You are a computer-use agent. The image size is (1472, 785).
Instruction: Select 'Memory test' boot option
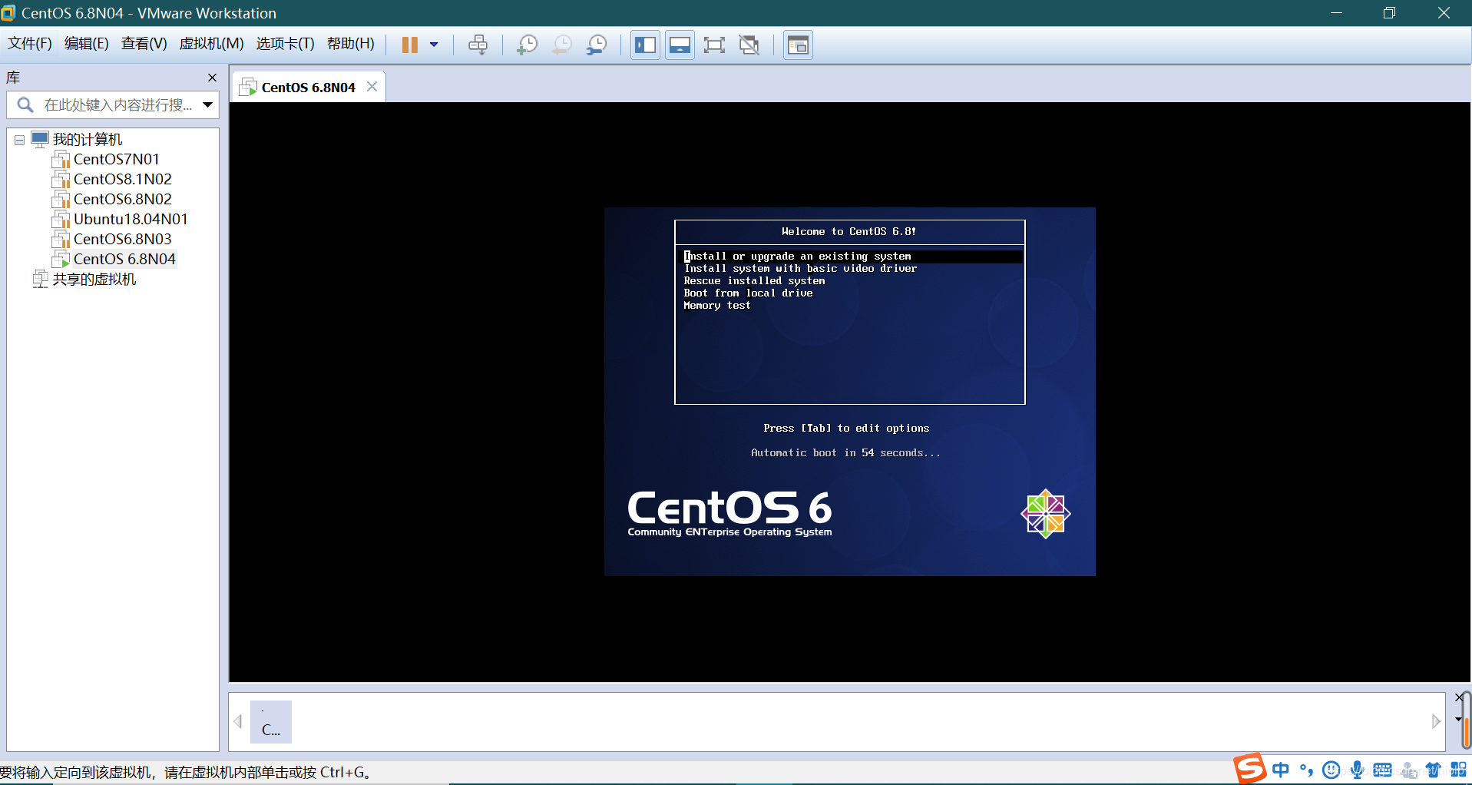coord(717,306)
